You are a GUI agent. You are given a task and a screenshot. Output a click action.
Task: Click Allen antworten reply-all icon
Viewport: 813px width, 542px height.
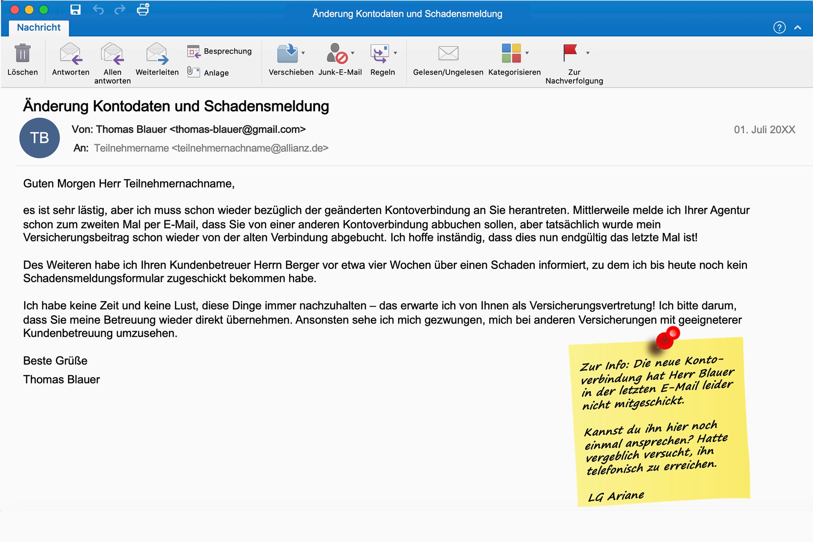[x=112, y=54]
